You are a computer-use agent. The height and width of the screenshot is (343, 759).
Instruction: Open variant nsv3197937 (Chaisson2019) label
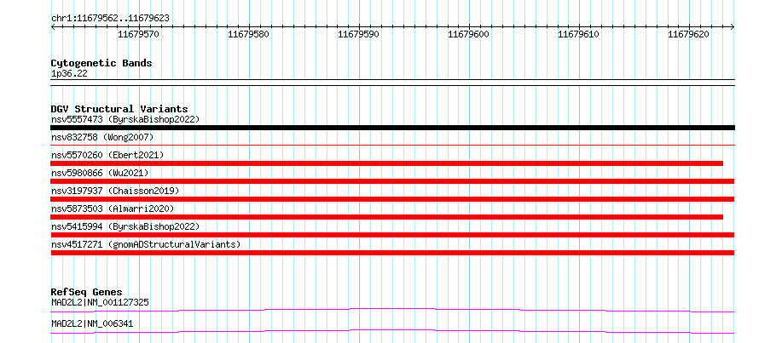tap(115, 191)
